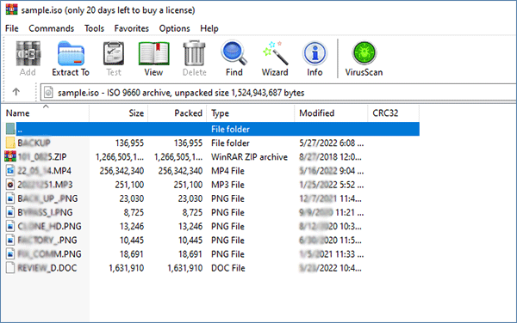The height and width of the screenshot is (323, 517).
Task: Go up one level arrow
Action: [x=16, y=92]
